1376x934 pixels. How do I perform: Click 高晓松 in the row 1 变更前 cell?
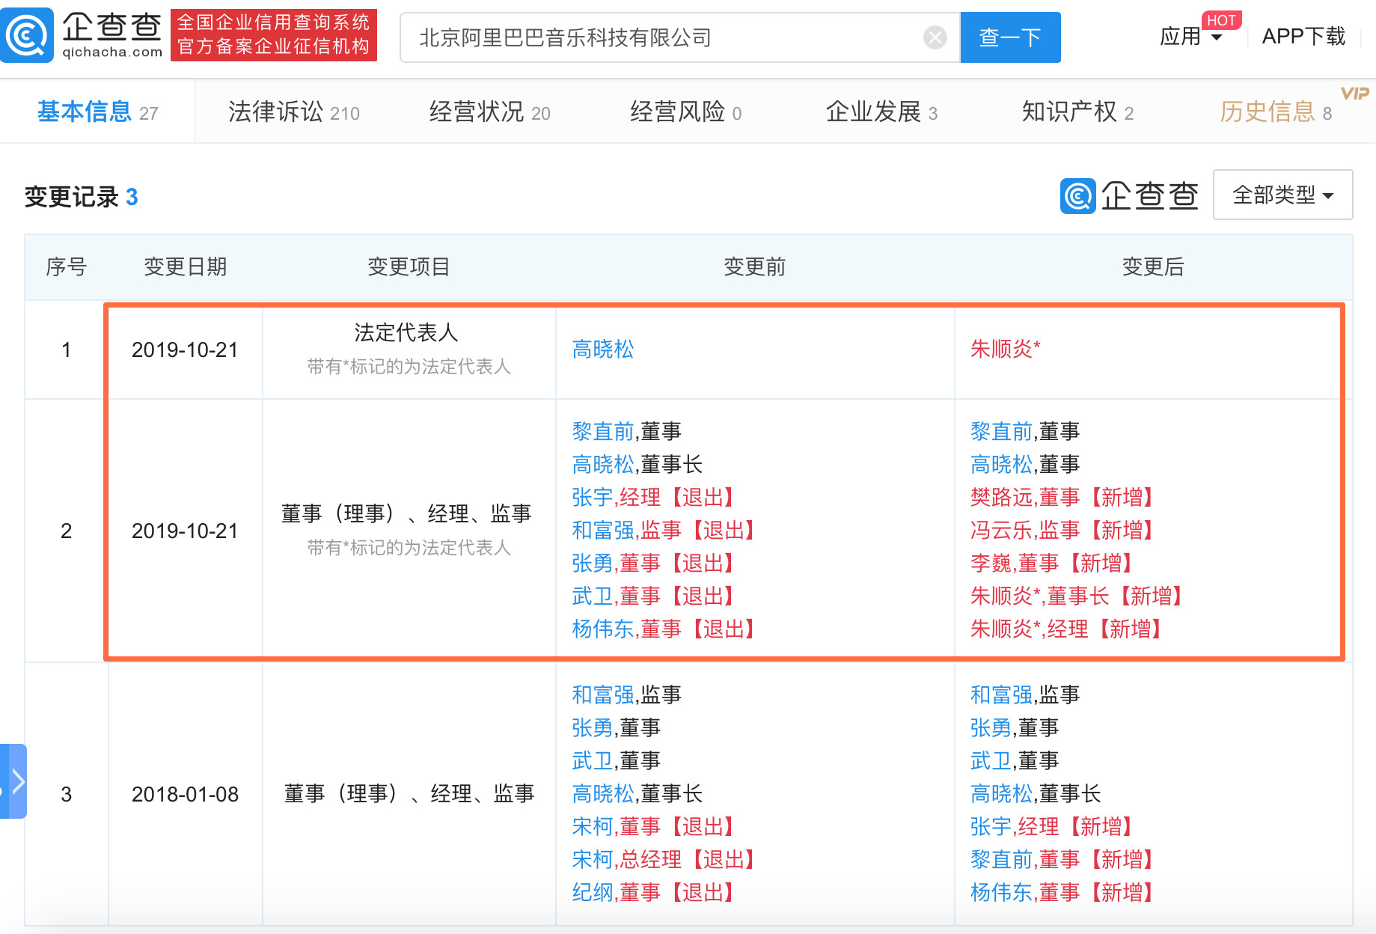[602, 350]
